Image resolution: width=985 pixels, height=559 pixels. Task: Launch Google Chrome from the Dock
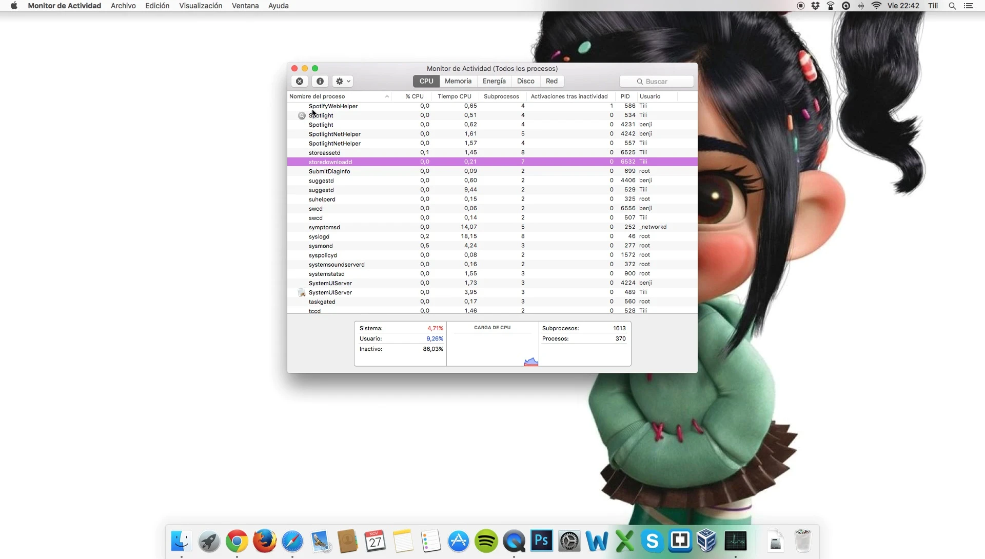click(237, 541)
